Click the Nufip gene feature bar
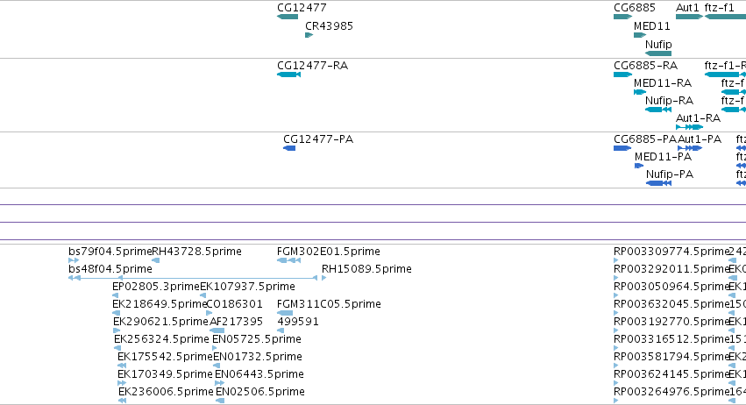This screenshot has height=405, width=746. point(658,53)
